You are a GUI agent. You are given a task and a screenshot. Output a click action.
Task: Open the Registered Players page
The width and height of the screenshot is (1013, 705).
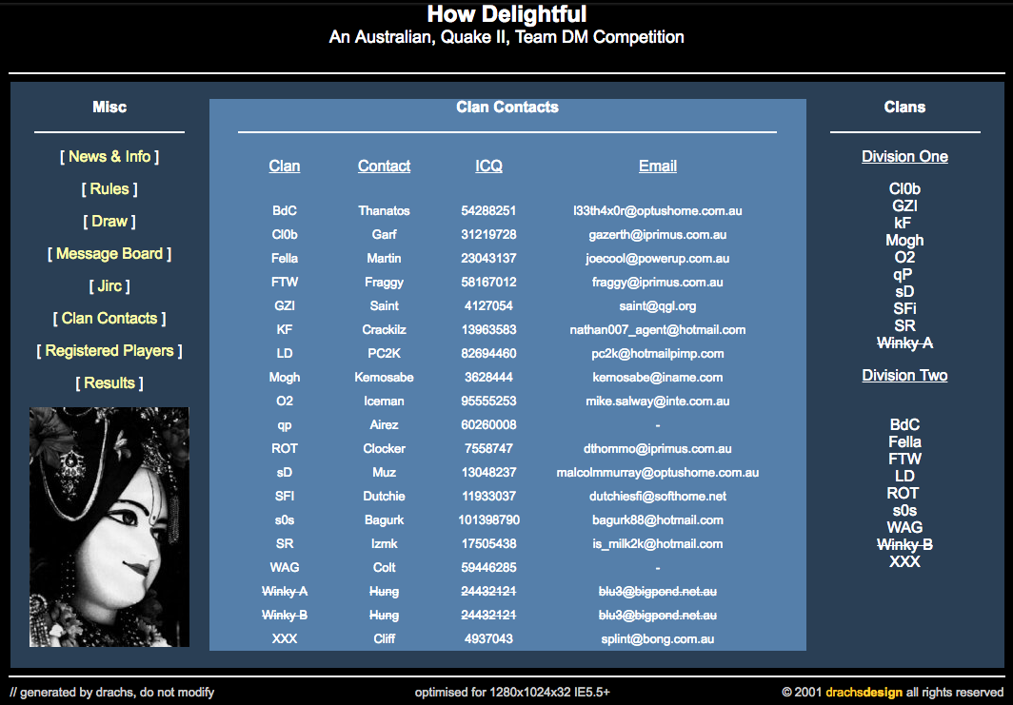[109, 351]
